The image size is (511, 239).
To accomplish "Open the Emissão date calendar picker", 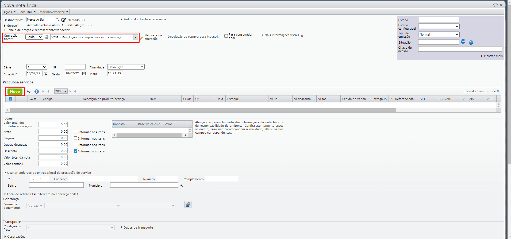I will point(45,74).
